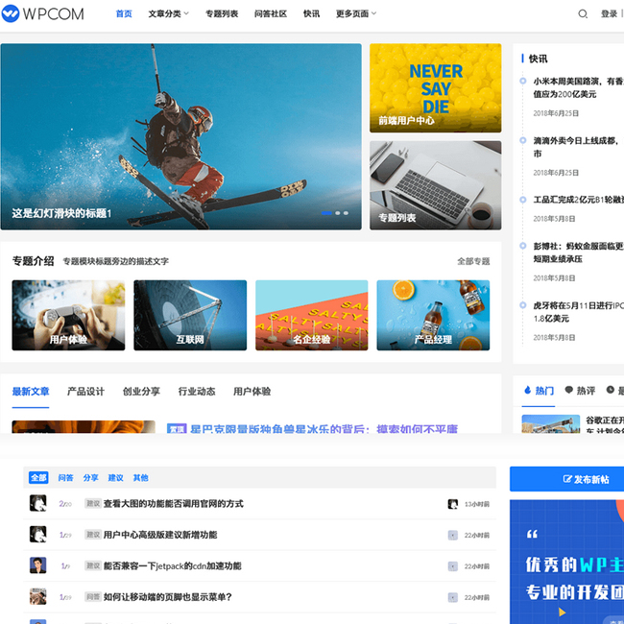Screen dimensions: 624x624
Task: Open the 产品经理 topic card
Action: pyautogui.click(x=433, y=315)
